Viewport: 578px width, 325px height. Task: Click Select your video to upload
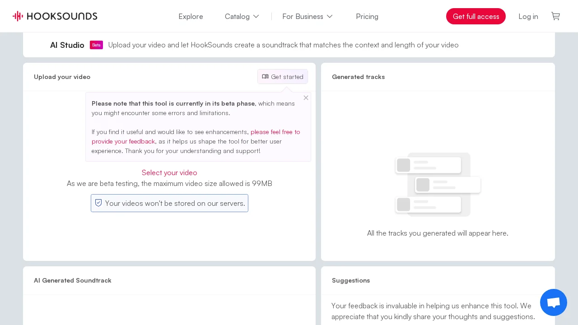pos(169,172)
